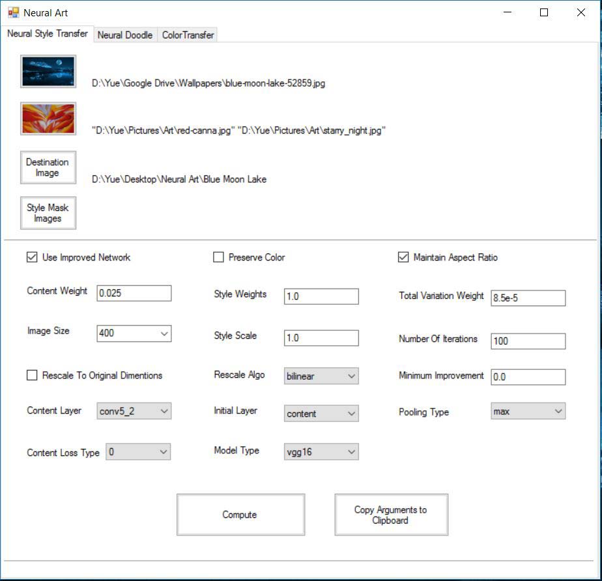Uncheck the Maintain Aspect Ratio checkbox

click(403, 257)
